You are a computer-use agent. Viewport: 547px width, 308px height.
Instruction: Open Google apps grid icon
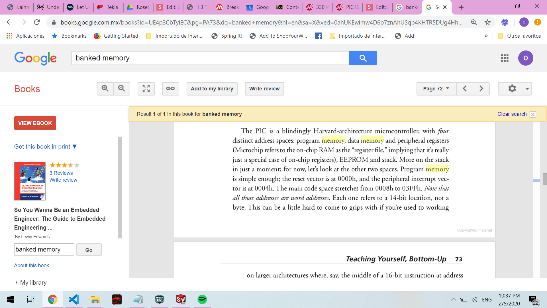[505, 58]
